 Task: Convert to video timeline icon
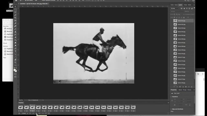point(19,113)
